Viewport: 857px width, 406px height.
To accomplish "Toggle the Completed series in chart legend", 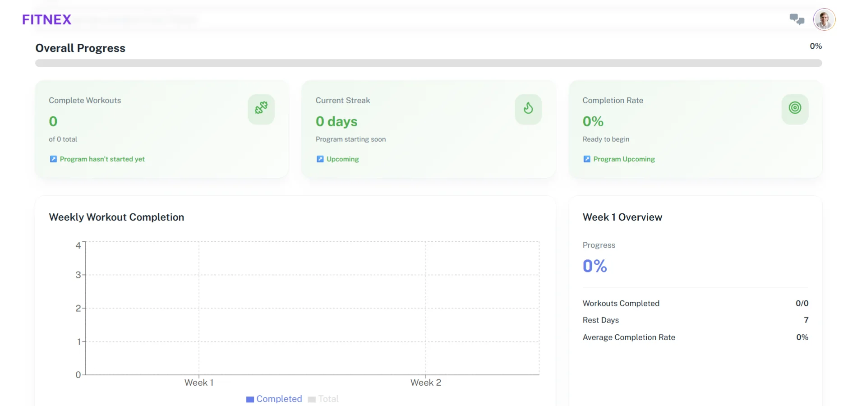I will click(274, 399).
